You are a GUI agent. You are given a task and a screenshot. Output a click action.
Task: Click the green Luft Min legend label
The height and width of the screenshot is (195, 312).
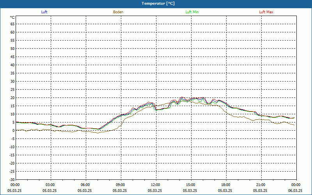192,12
